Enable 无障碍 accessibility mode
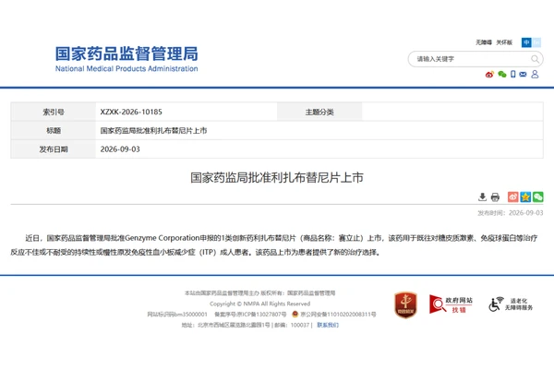Viewport: 554px width, 369px height. coord(484,42)
